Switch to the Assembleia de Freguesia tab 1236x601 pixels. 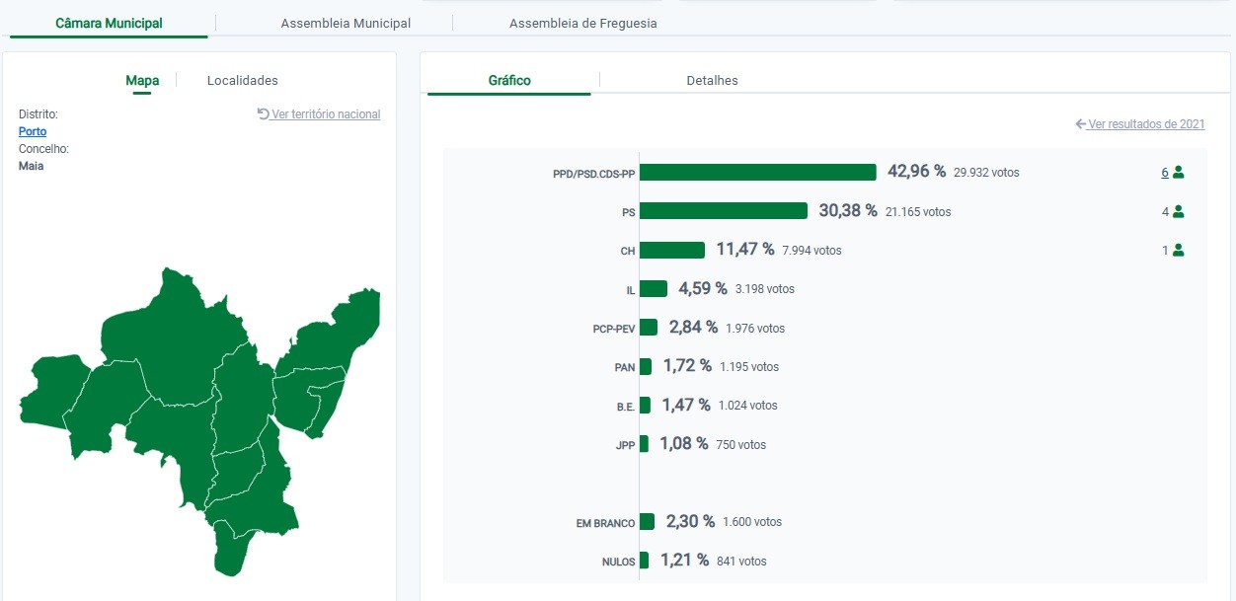click(x=582, y=23)
